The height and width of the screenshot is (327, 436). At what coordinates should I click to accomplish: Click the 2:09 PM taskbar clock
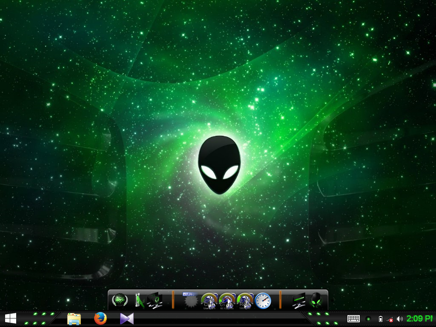click(x=419, y=318)
